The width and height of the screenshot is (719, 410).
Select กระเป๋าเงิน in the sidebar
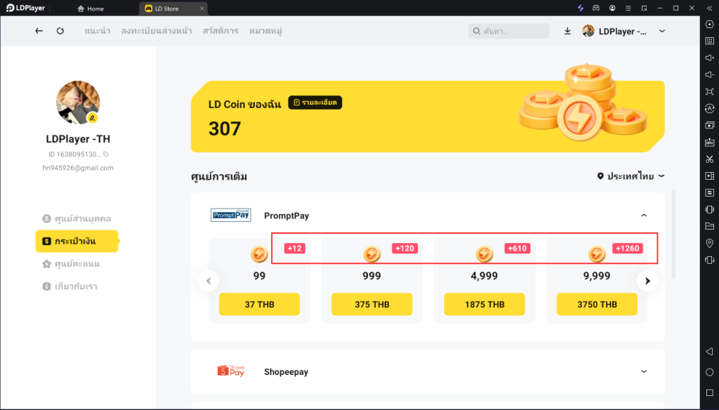coord(77,241)
